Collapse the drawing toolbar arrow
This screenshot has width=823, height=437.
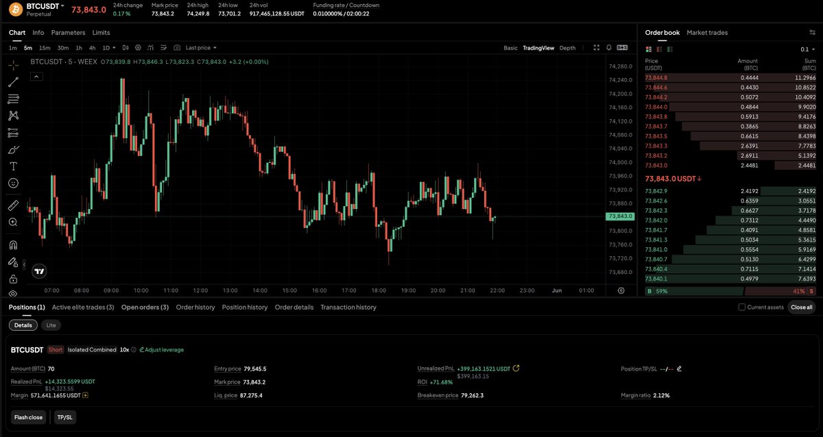tap(24, 264)
